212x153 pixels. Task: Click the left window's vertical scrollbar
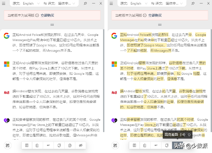click(x=104, y=81)
